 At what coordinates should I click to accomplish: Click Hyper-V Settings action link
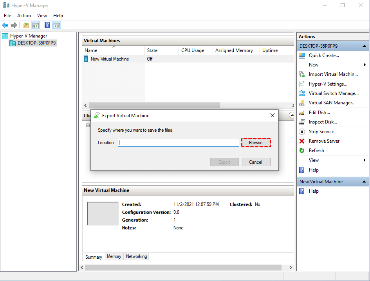pyautogui.click(x=328, y=84)
